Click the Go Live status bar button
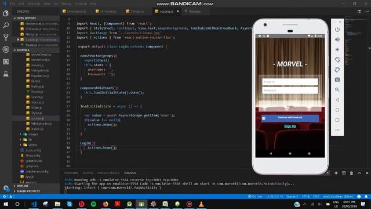The height and width of the screenshot is (209, 371). tap(255, 196)
